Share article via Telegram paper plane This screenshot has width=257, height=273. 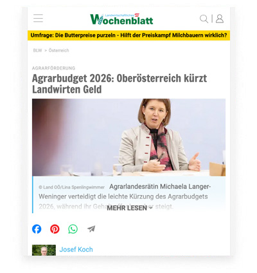pyautogui.click(x=91, y=229)
